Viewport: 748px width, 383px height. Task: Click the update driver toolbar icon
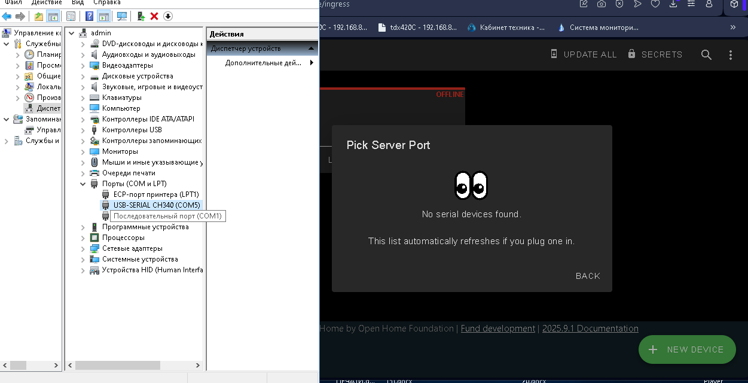coord(141,16)
